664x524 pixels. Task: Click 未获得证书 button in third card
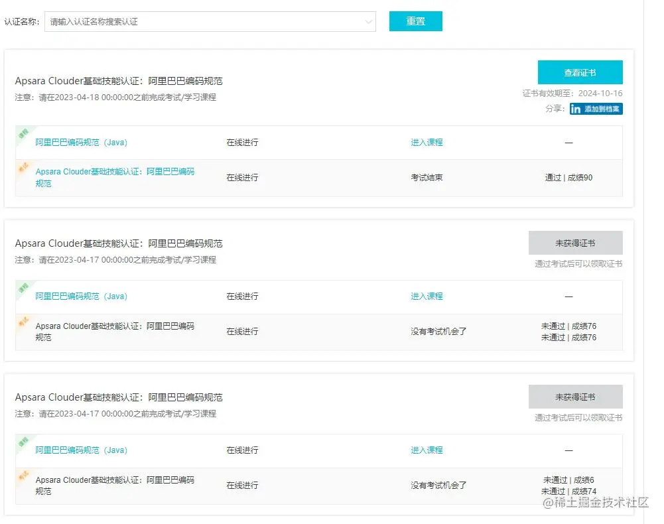point(575,397)
